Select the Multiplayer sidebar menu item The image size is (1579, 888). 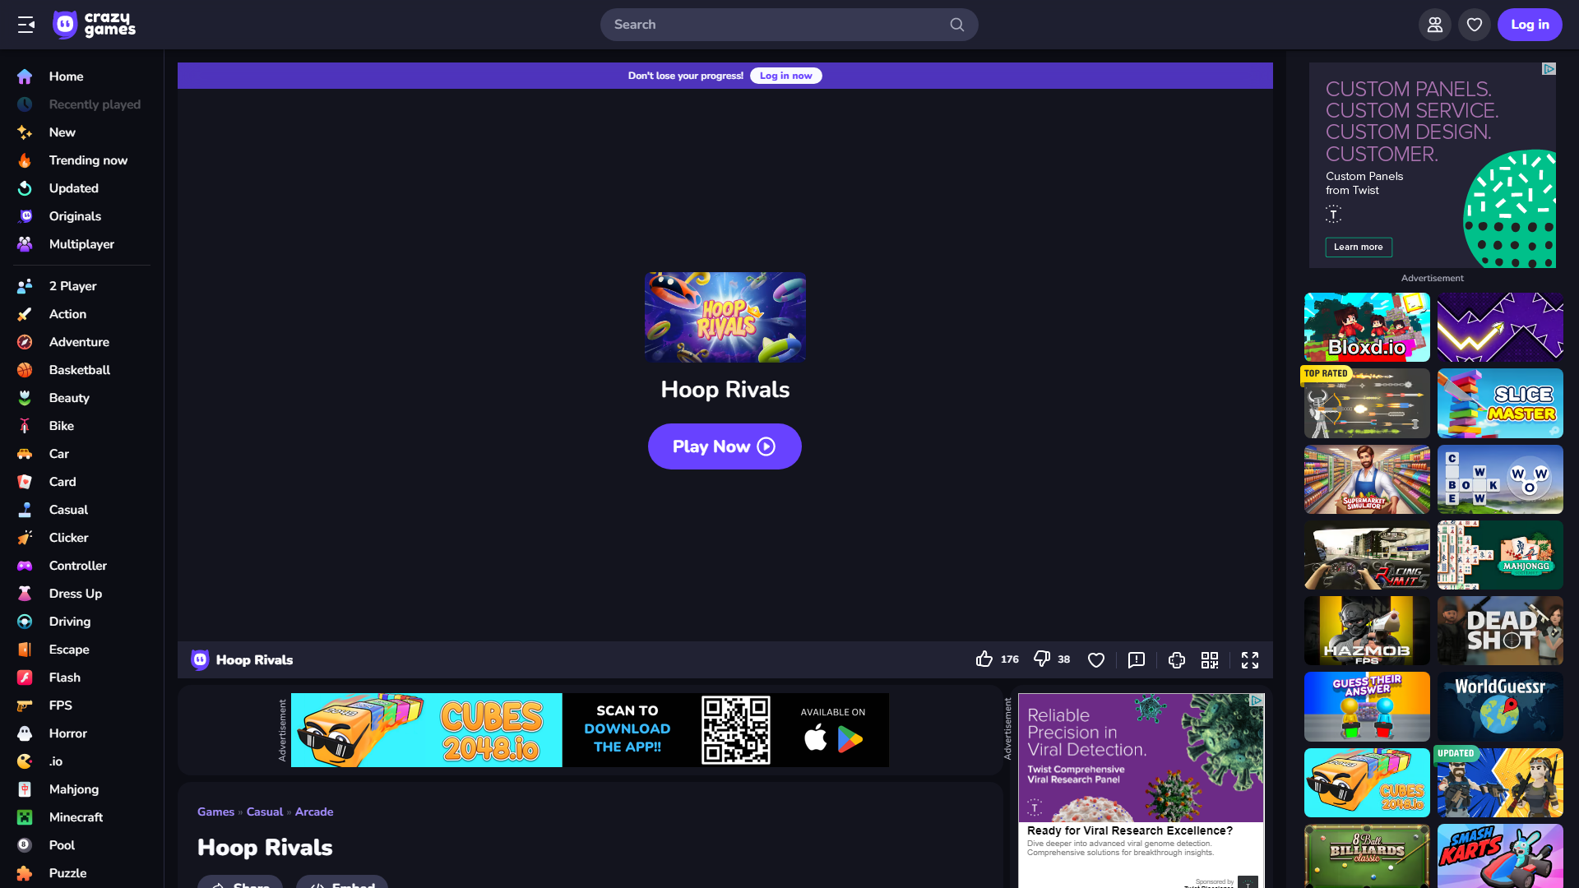[81, 244]
